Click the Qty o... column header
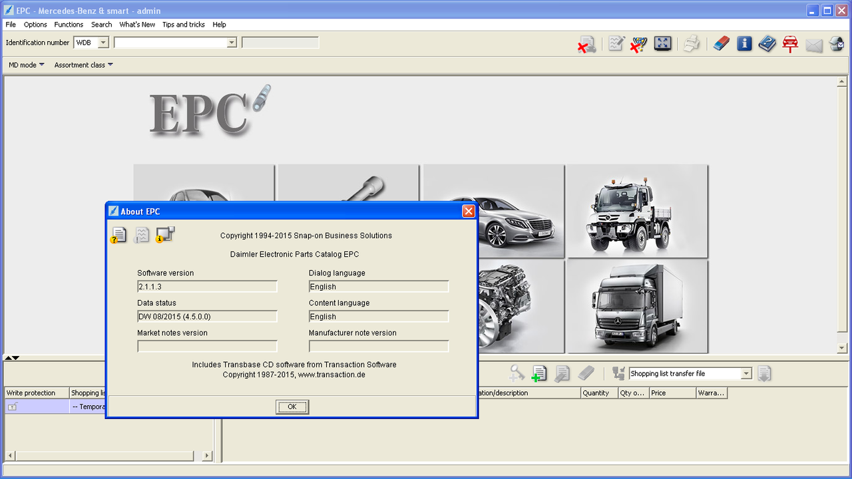Screen dimensions: 852x479 point(634,393)
